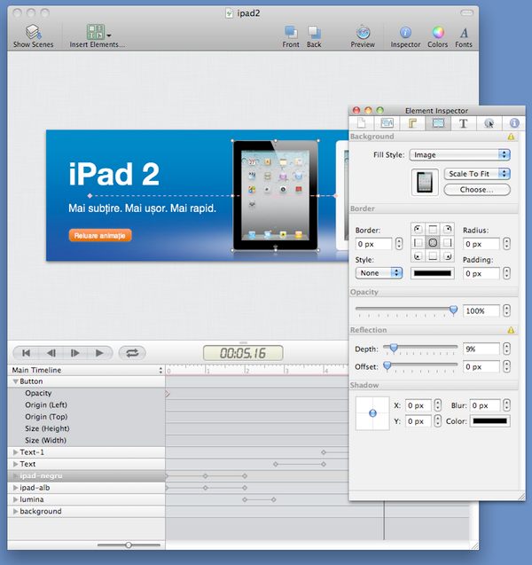Select the bottom edge border option

pos(433,256)
